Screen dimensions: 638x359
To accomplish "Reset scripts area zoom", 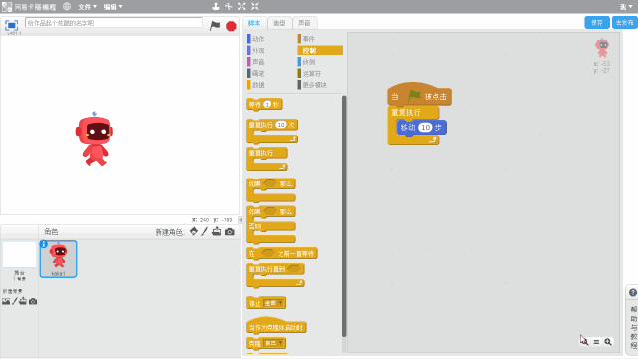I will (596, 342).
